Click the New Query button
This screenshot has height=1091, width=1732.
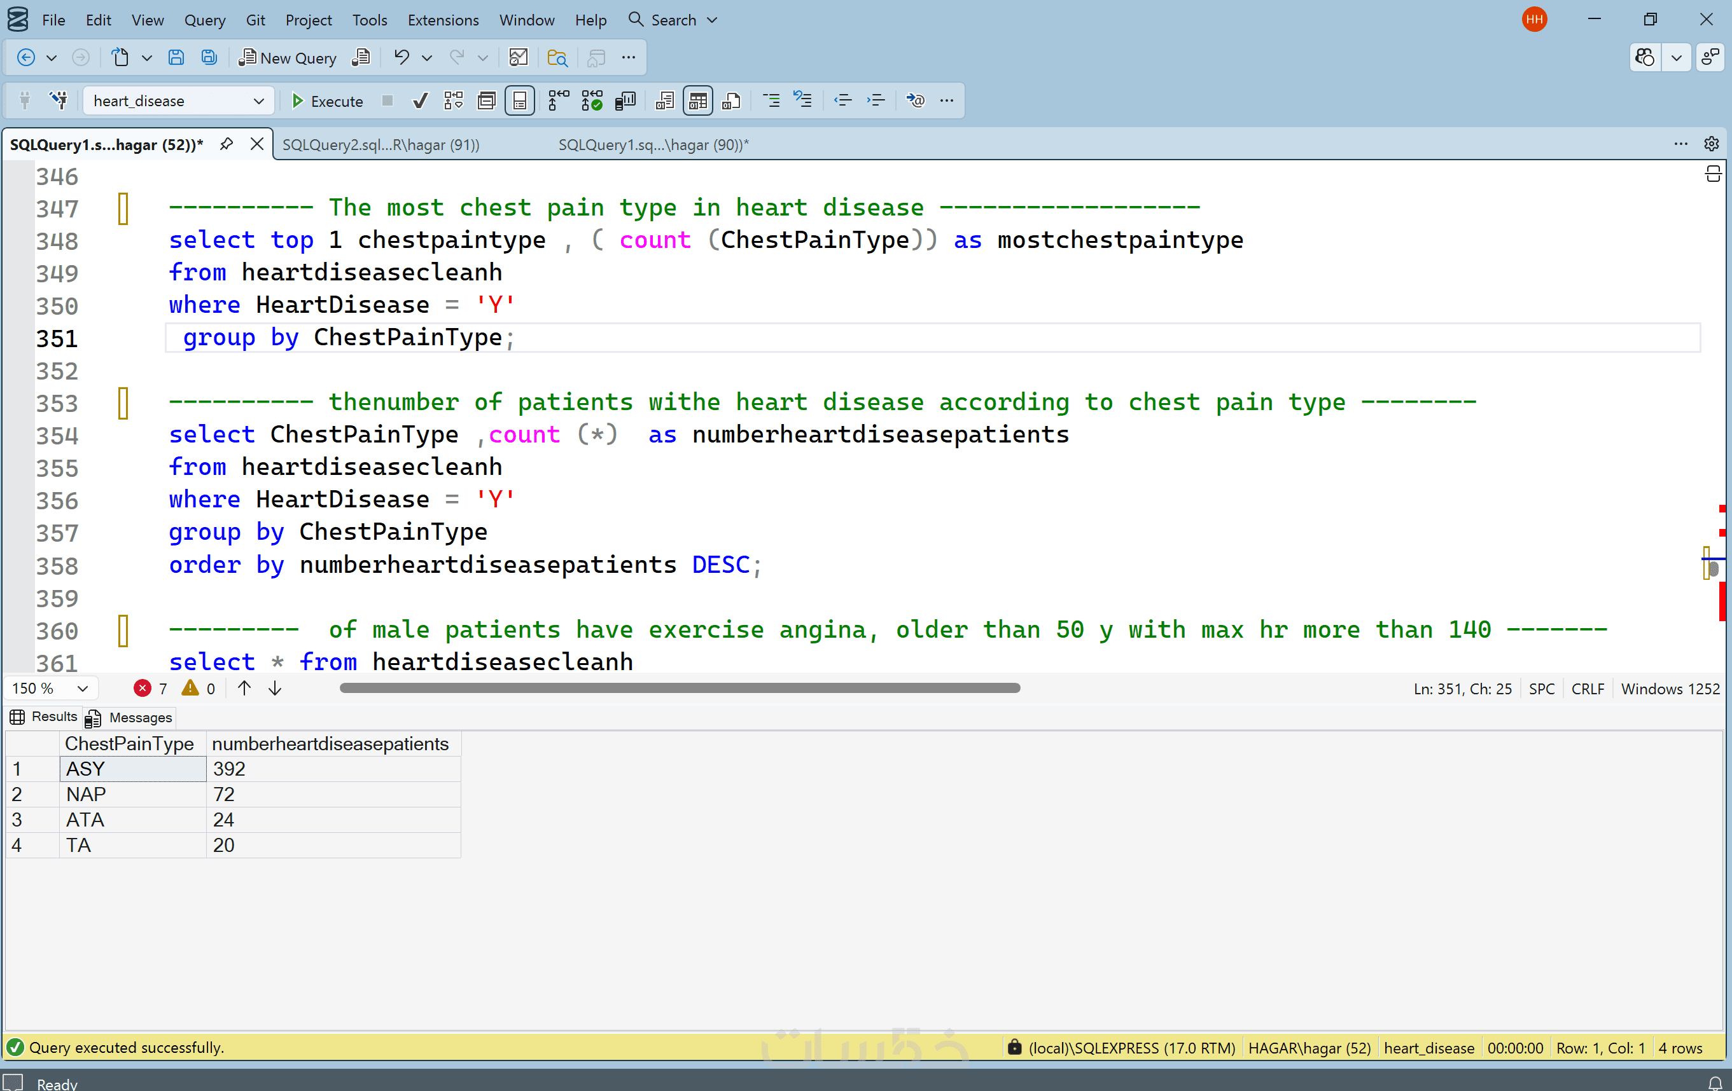(x=288, y=57)
